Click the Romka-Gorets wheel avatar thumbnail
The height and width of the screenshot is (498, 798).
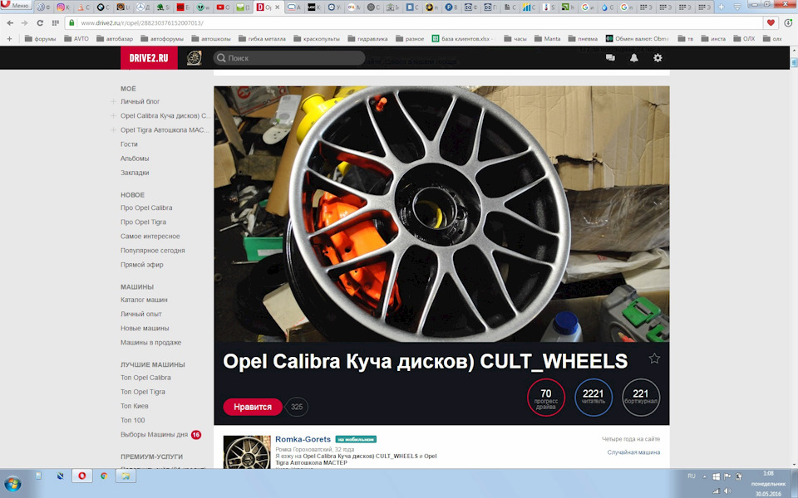247,452
